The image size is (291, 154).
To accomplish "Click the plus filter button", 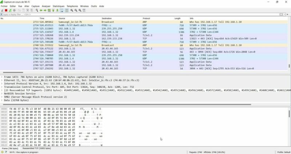I will pyautogui.click(x=287, y=14).
